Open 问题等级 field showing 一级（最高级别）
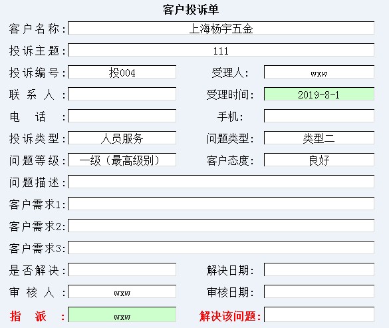 point(122,160)
